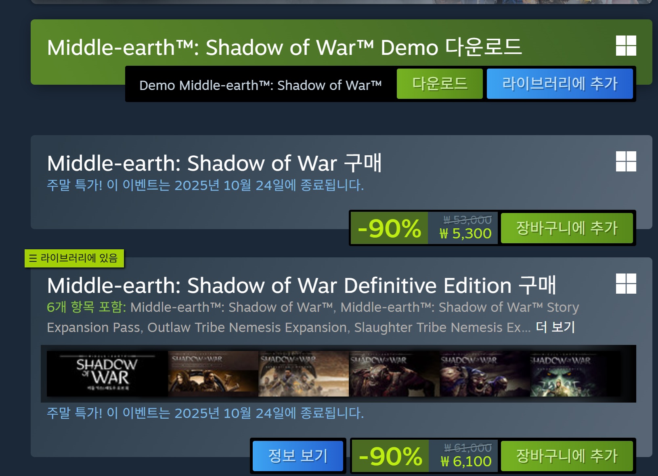The width and height of the screenshot is (658, 476).
Task: Click the Windows icon beside Definitive Edition 구매
Action: (626, 284)
